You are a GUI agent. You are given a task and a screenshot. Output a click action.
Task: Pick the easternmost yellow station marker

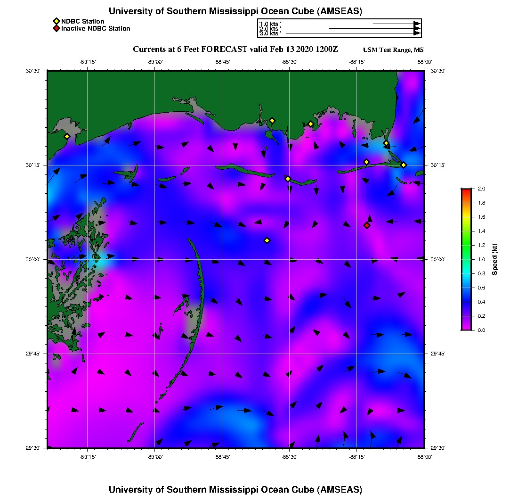click(404, 165)
